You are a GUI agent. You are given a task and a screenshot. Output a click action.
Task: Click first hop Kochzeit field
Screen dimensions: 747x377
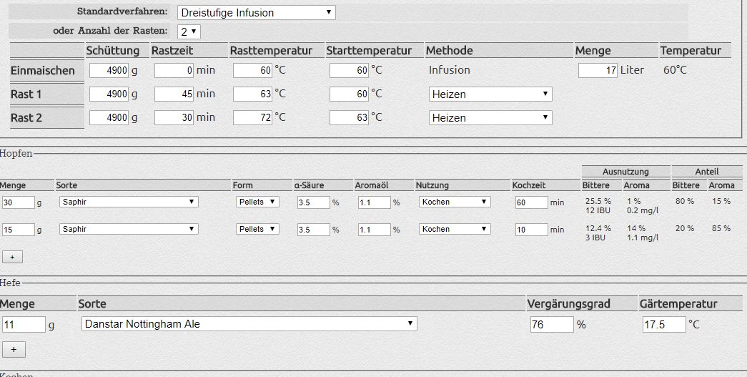click(x=530, y=202)
